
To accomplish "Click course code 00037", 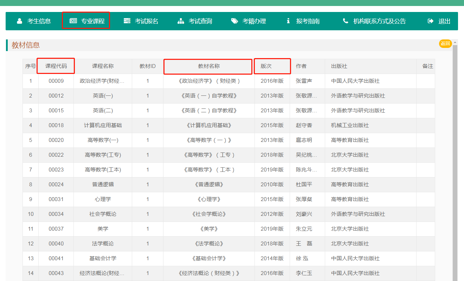I will pyautogui.click(x=56, y=229).
